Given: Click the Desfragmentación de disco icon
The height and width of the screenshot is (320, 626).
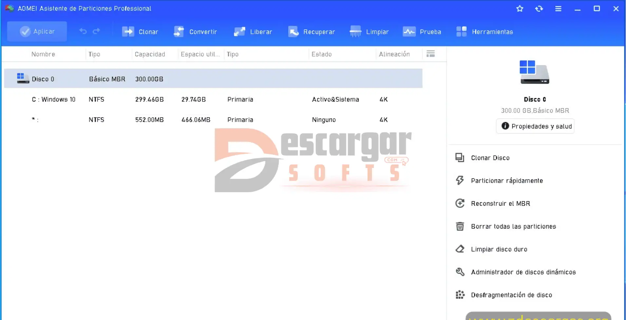Looking at the screenshot, I should point(460,295).
